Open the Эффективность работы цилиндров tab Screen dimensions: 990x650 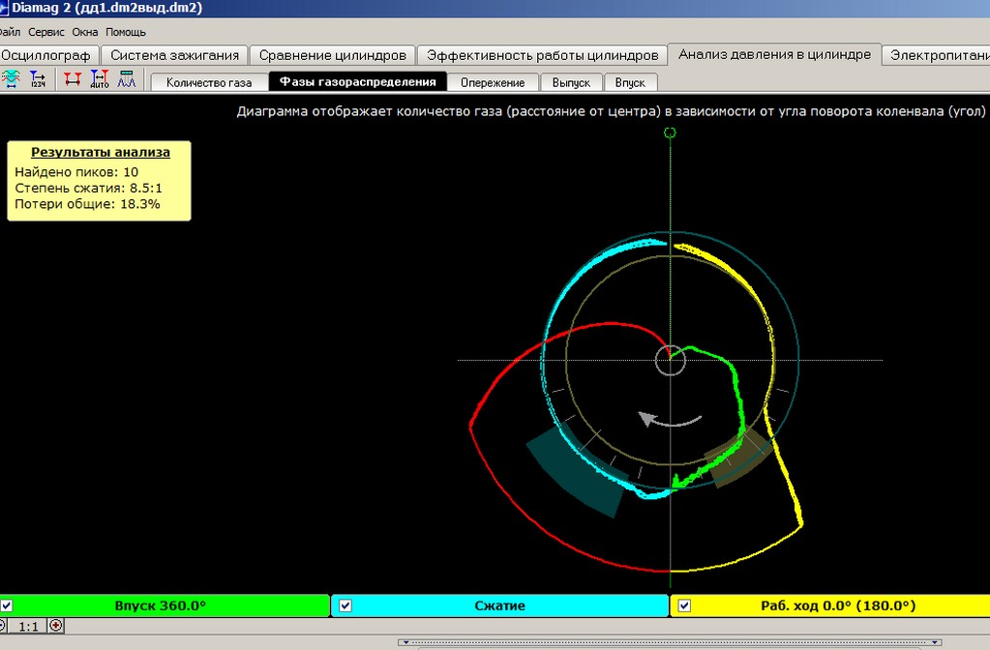click(x=542, y=55)
